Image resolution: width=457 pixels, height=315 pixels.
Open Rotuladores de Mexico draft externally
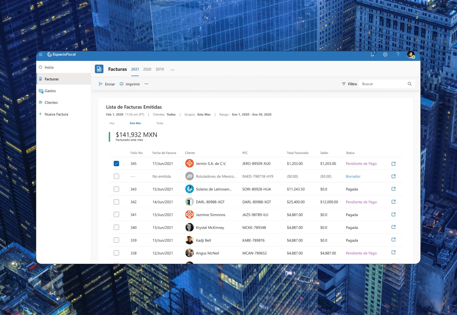[x=393, y=176]
